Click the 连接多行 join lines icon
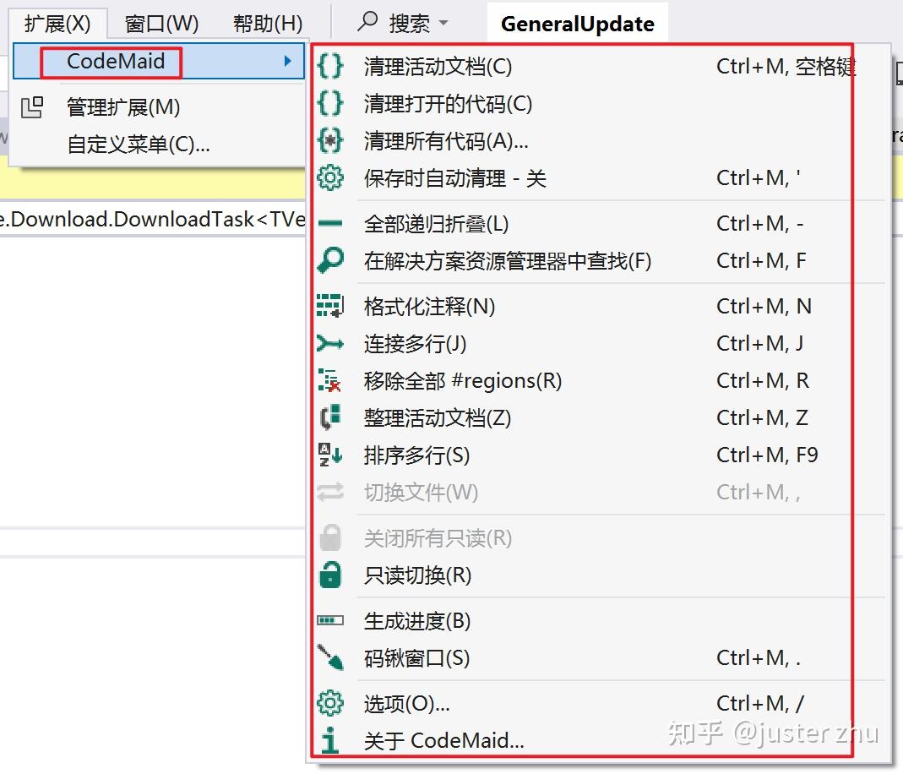The image size is (903, 774). [329, 343]
